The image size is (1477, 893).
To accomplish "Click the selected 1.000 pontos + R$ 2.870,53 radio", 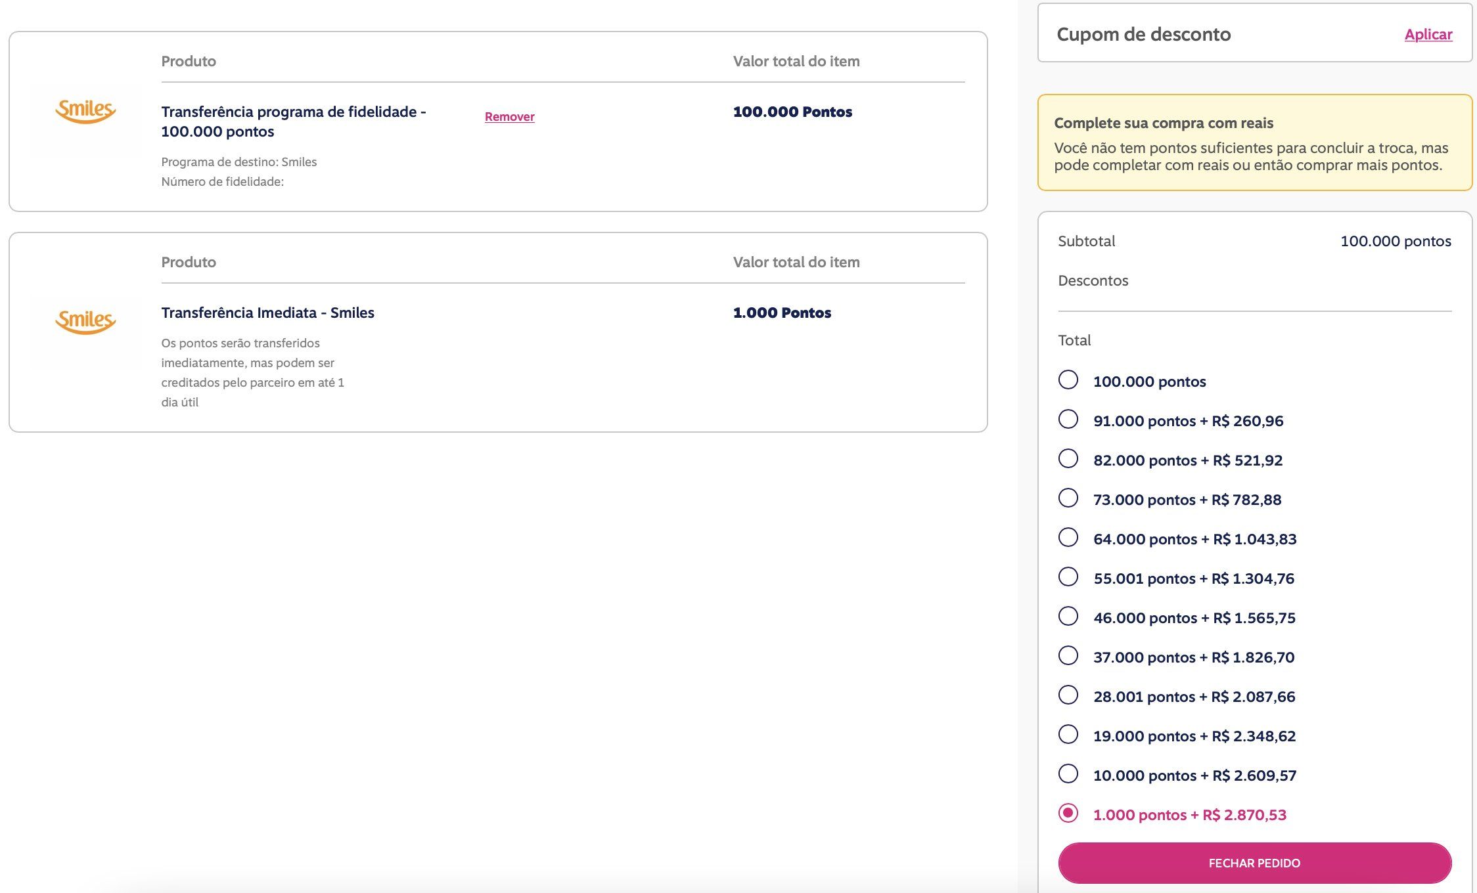I will (1068, 813).
